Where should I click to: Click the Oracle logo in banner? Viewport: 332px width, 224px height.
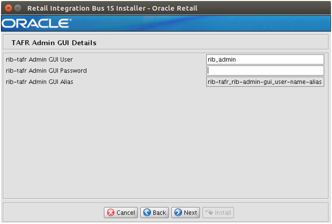tap(37, 23)
